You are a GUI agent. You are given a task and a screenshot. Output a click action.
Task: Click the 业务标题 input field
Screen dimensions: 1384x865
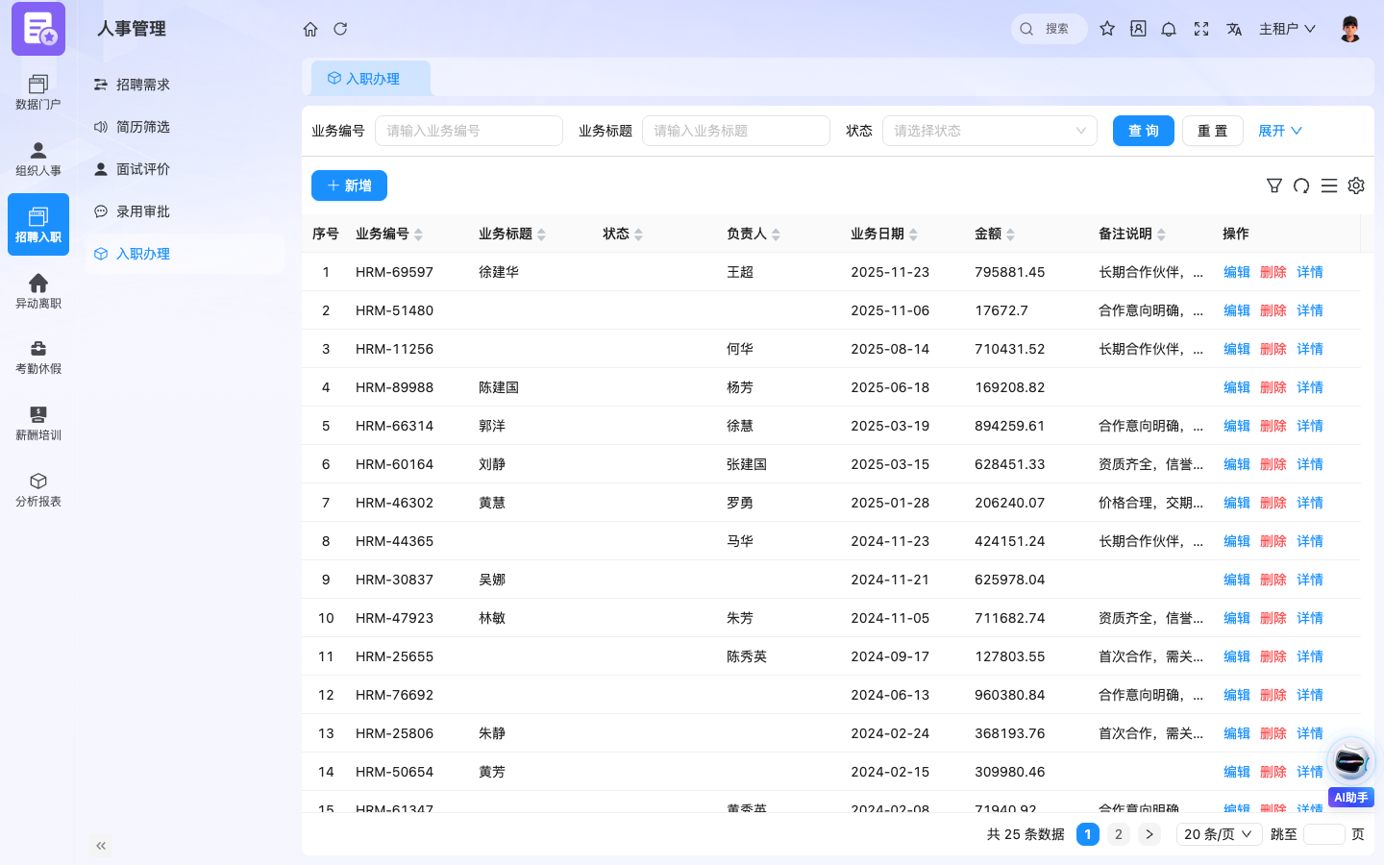coord(736,131)
